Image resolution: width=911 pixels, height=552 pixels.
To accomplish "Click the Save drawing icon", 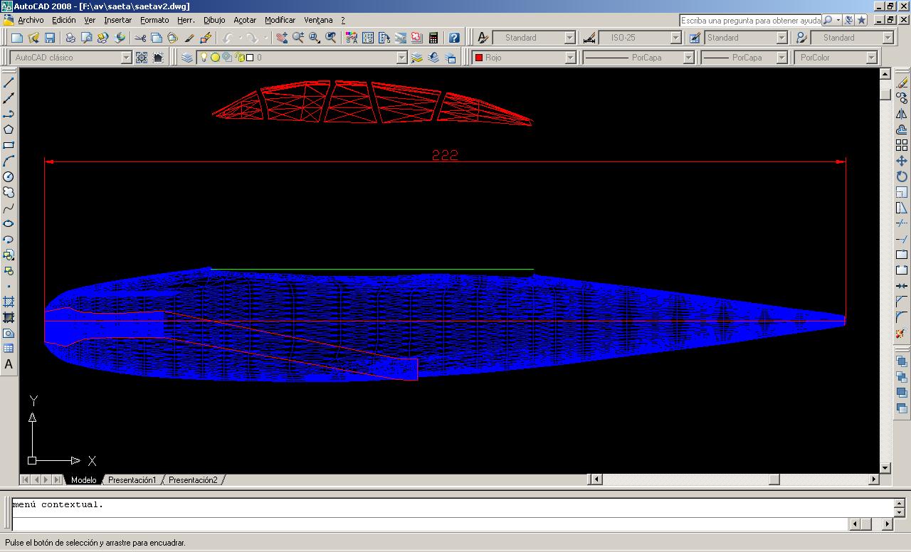I will point(50,38).
